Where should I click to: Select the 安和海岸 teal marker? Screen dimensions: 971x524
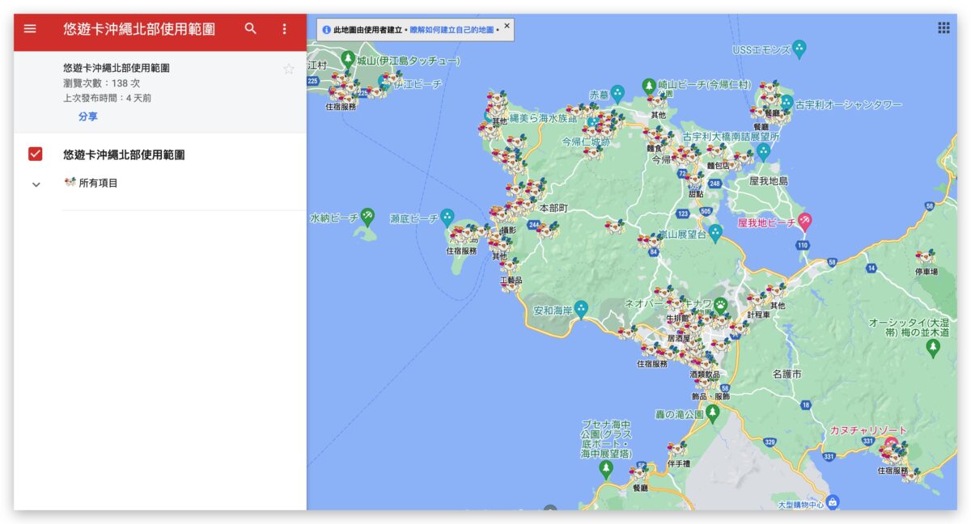tap(581, 309)
